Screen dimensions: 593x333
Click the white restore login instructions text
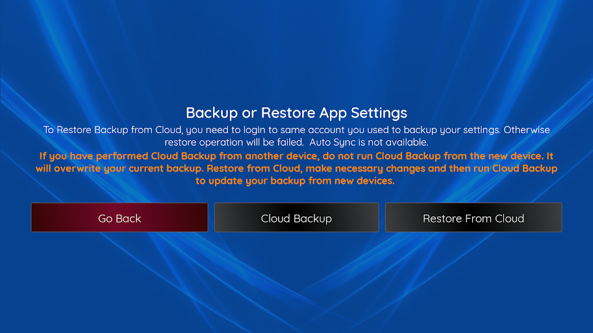click(296, 136)
